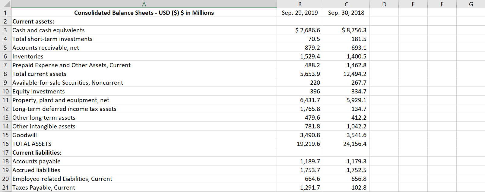Click the 70.5 value cell

(300, 39)
